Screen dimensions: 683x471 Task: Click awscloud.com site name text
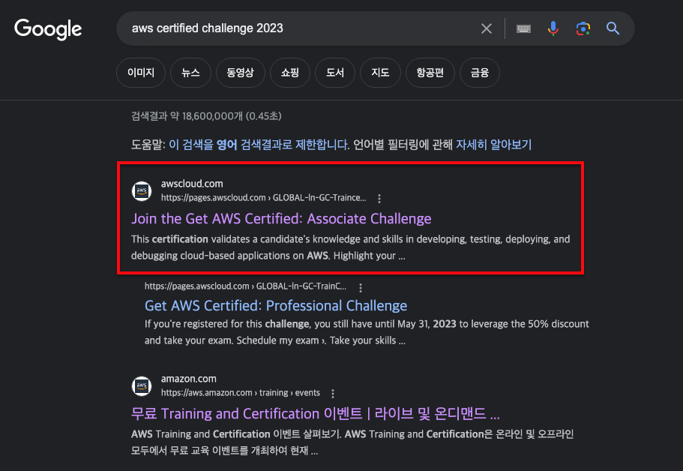click(x=192, y=184)
